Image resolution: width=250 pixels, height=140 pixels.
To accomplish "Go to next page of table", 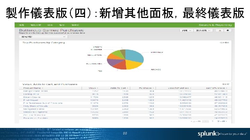I will pos(222,121).
